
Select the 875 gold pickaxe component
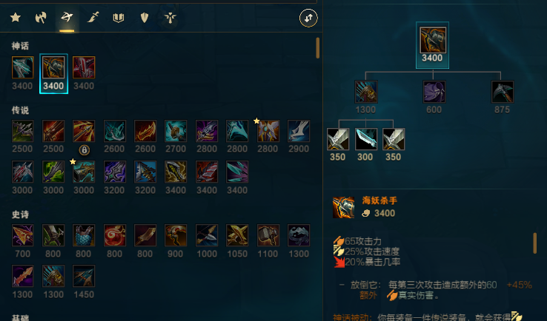(503, 92)
